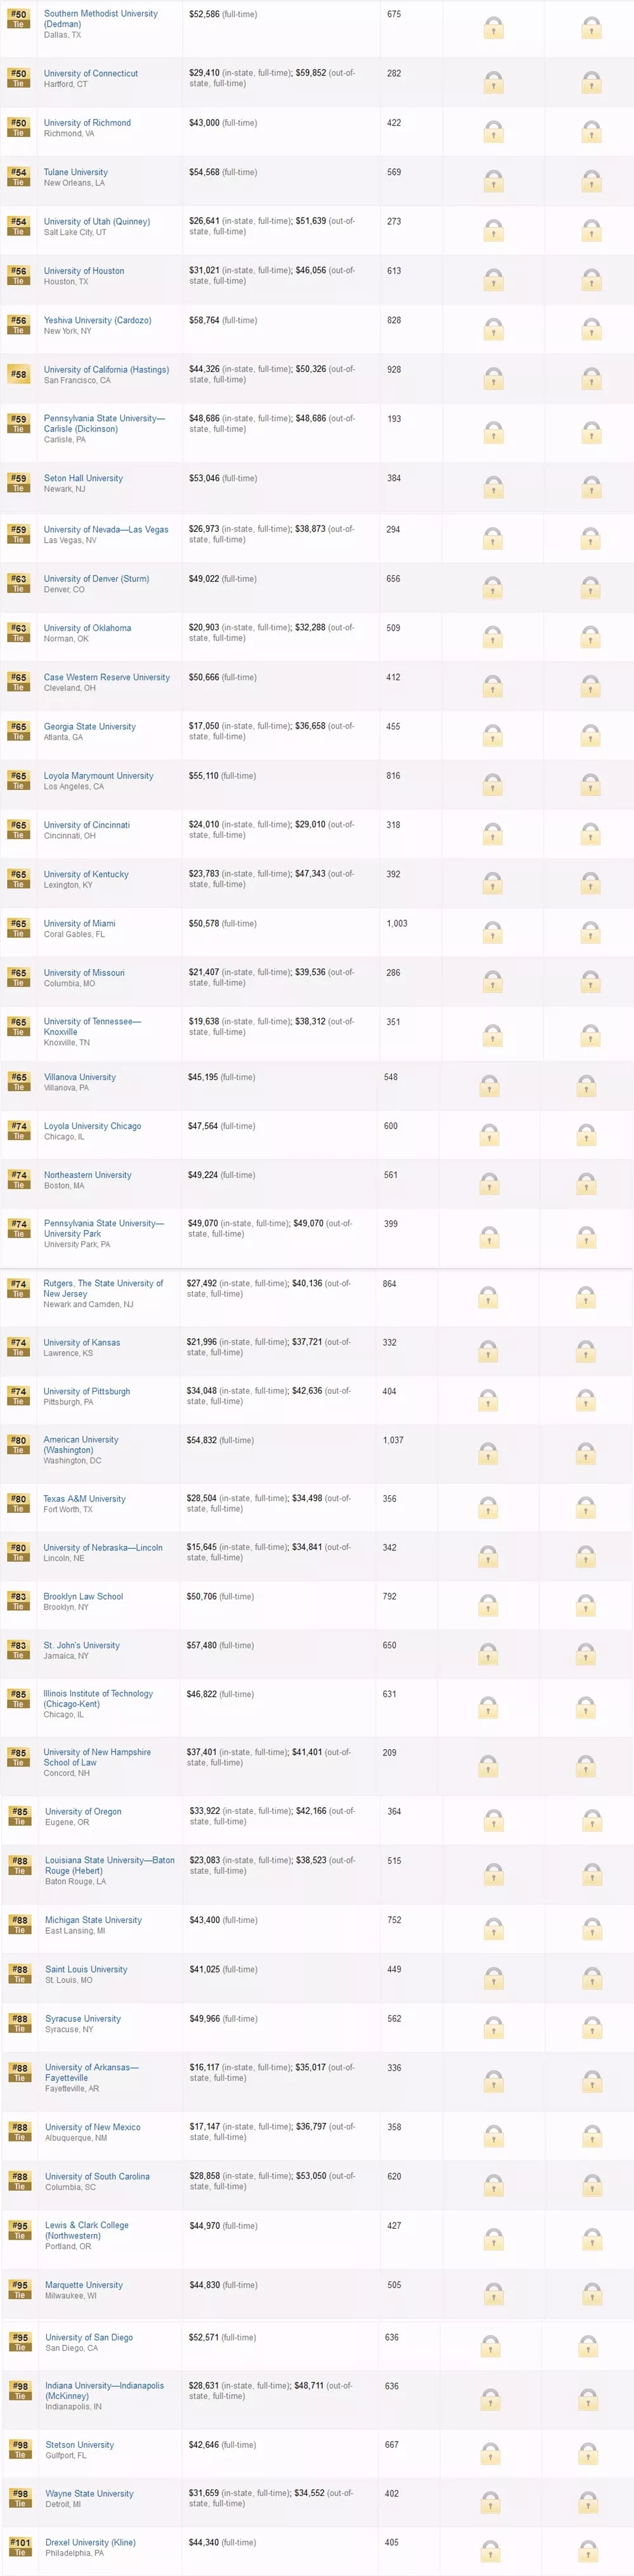The image size is (634, 2576).
Task: Click the left lock icon in University of Pittsburgh row
Action: [x=488, y=1401]
